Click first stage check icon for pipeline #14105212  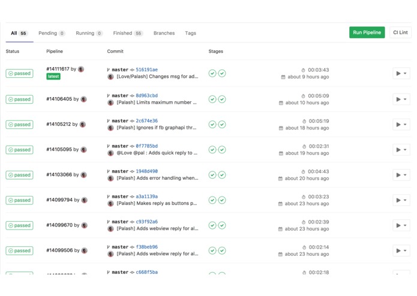point(212,125)
